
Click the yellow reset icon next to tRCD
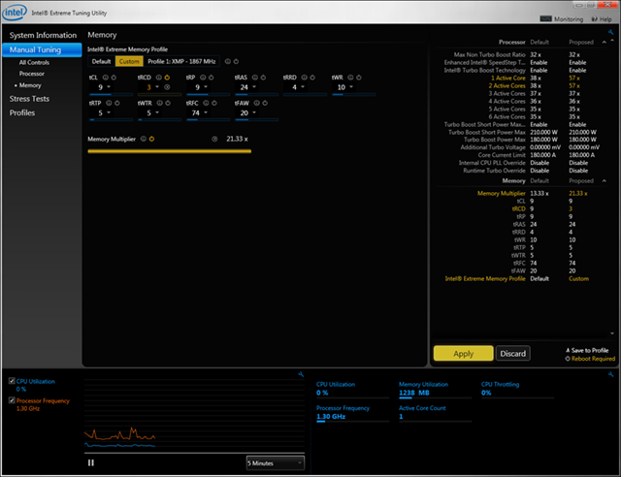167,78
